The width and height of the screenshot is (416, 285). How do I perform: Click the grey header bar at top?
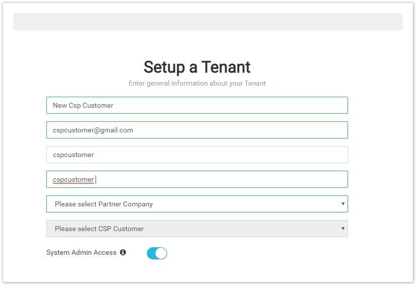(x=208, y=22)
